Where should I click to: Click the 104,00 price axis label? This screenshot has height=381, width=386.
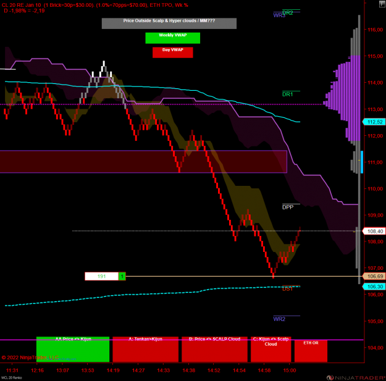(375, 348)
